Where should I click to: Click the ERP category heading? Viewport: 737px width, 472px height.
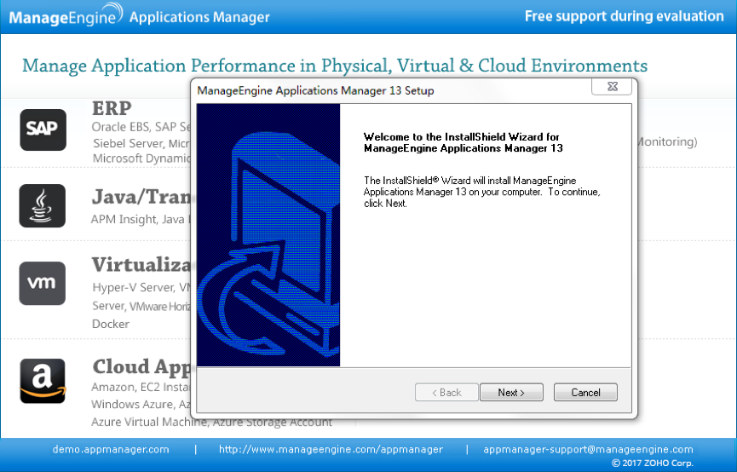112,108
